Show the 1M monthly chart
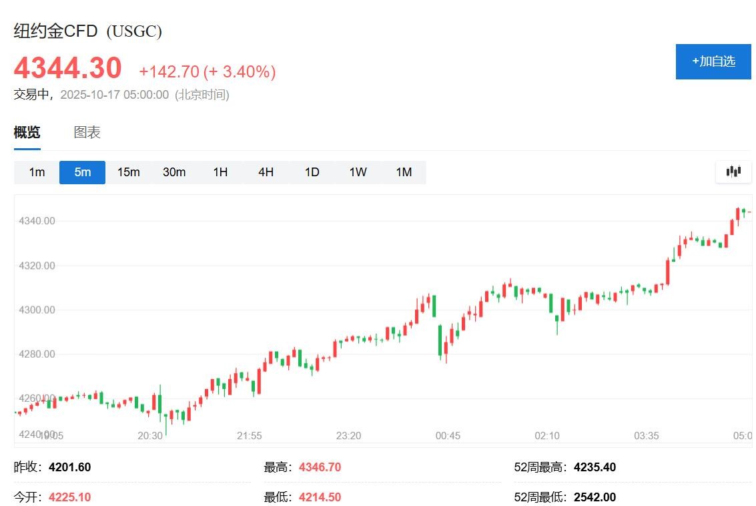This screenshot has width=756, height=506. click(x=404, y=172)
